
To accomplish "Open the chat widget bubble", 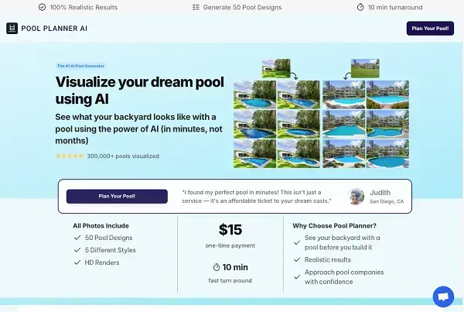I will (443, 297).
